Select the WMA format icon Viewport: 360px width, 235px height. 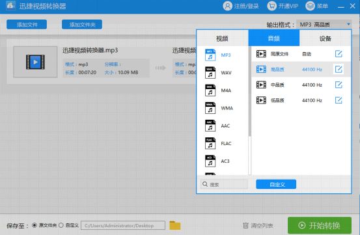coord(210,108)
